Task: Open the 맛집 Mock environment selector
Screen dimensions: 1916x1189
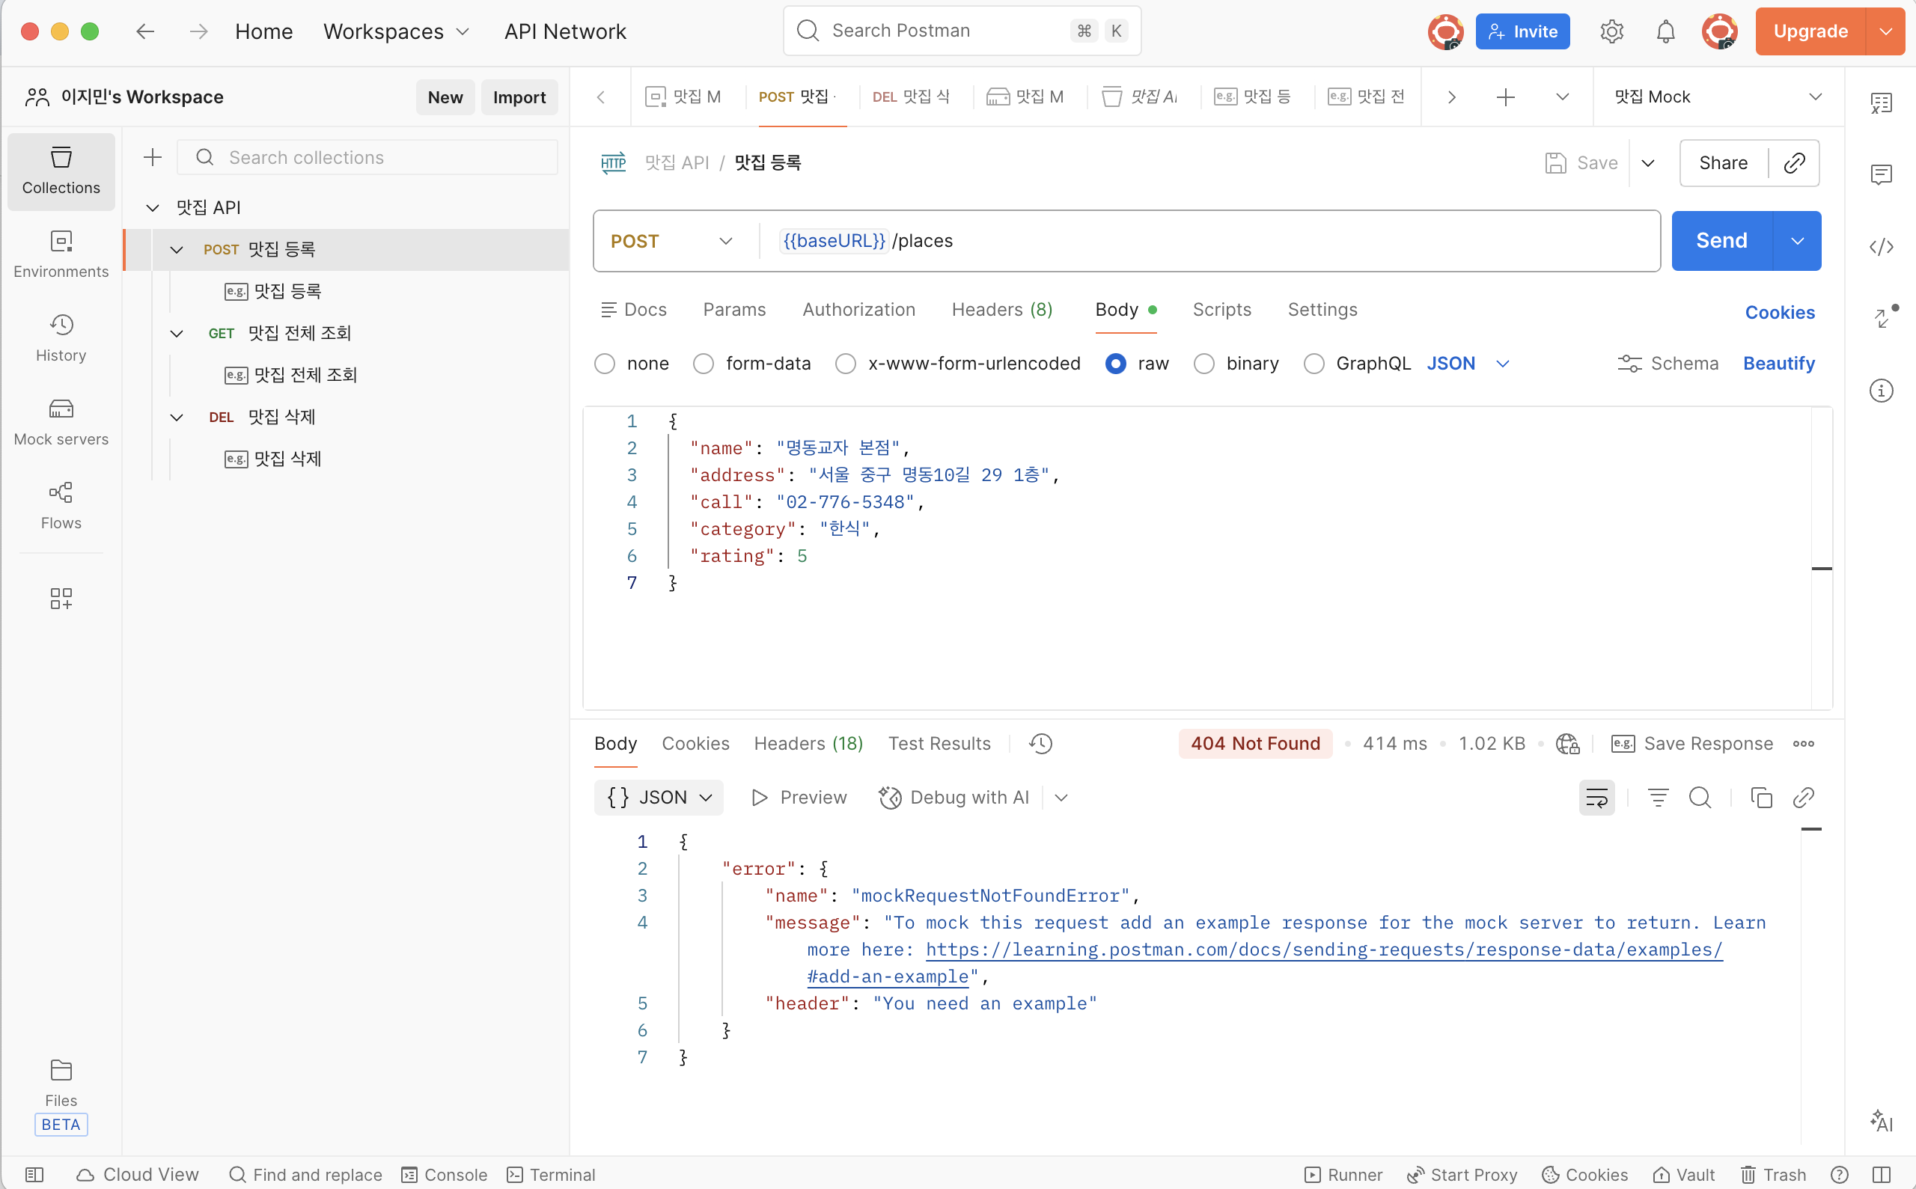Action: coord(1717,97)
